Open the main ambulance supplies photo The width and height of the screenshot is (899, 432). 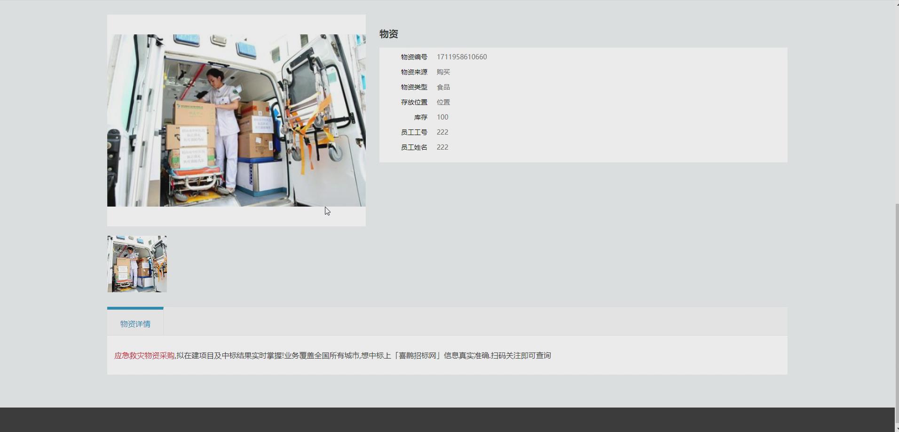236,120
